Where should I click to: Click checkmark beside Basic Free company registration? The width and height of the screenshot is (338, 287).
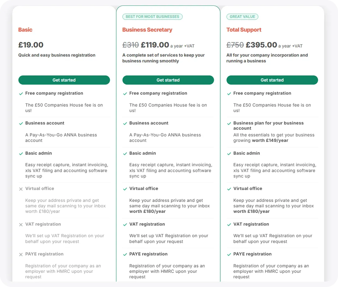[x=21, y=94]
